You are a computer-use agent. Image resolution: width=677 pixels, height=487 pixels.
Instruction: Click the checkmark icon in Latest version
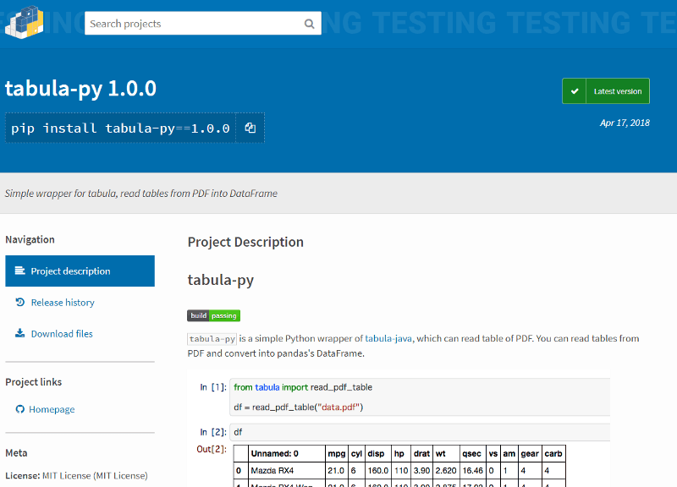point(575,91)
